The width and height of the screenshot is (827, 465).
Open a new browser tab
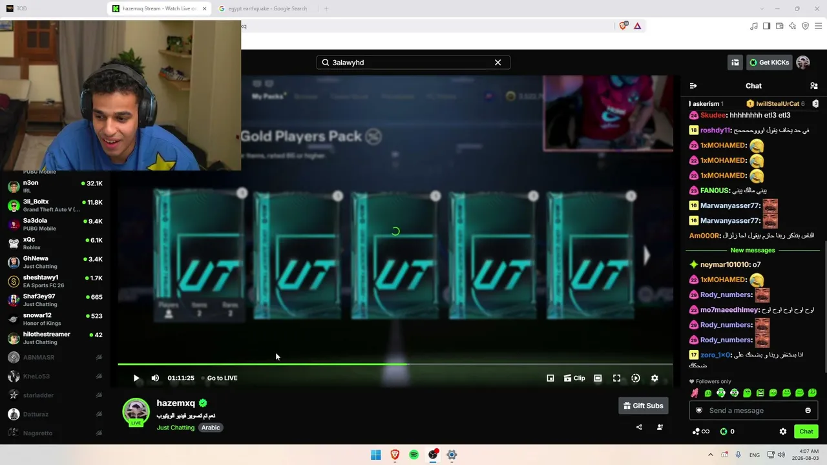point(326,8)
